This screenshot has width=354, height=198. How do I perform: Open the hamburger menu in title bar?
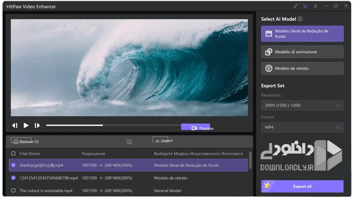click(315, 6)
